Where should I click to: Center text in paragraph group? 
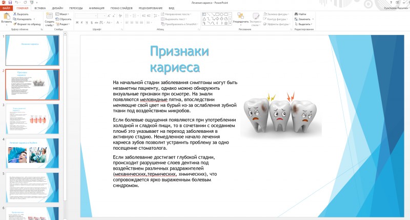(132, 23)
